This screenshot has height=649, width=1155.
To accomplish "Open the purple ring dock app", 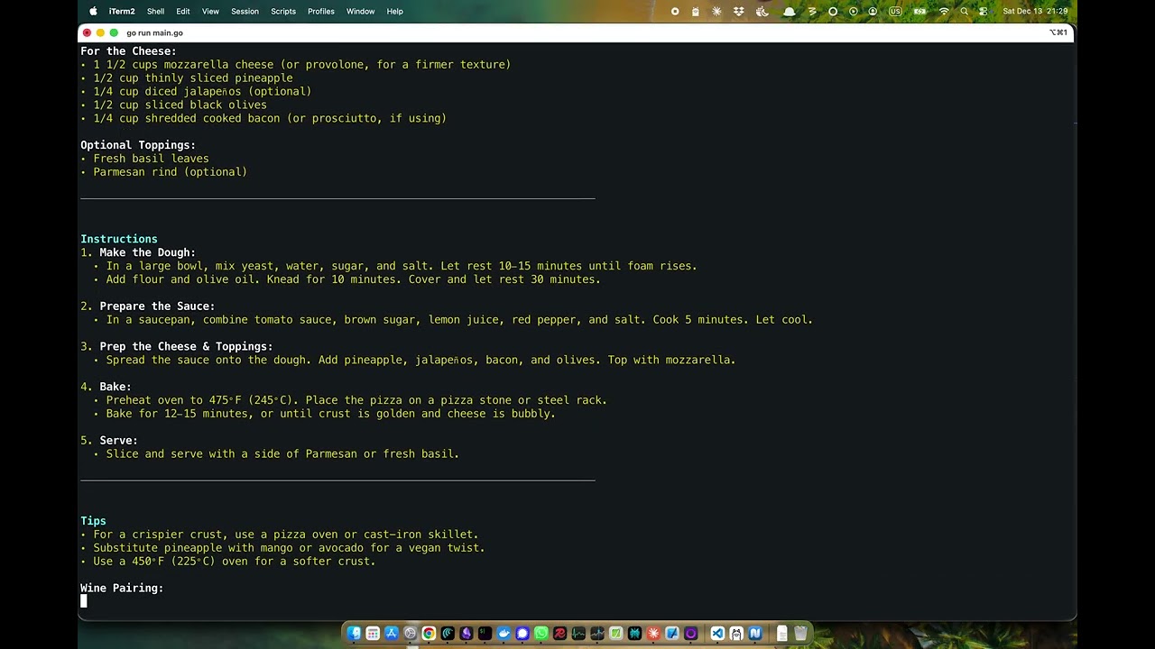I will [x=691, y=634].
